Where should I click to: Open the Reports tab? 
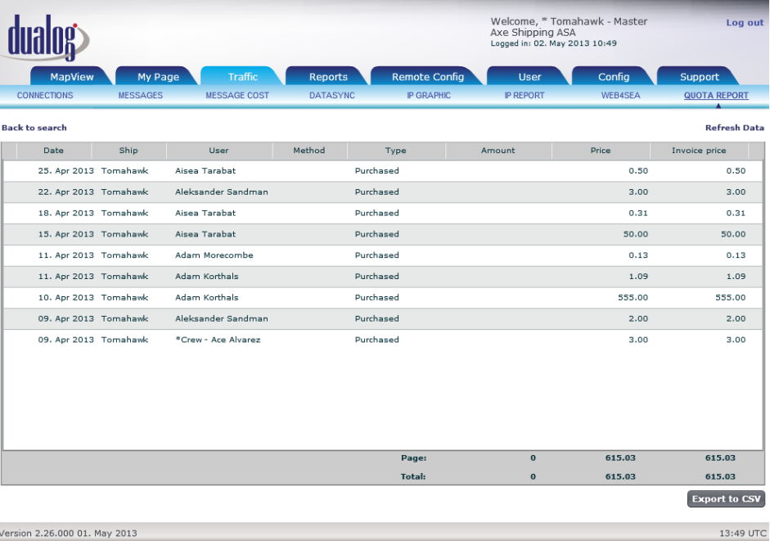[328, 77]
